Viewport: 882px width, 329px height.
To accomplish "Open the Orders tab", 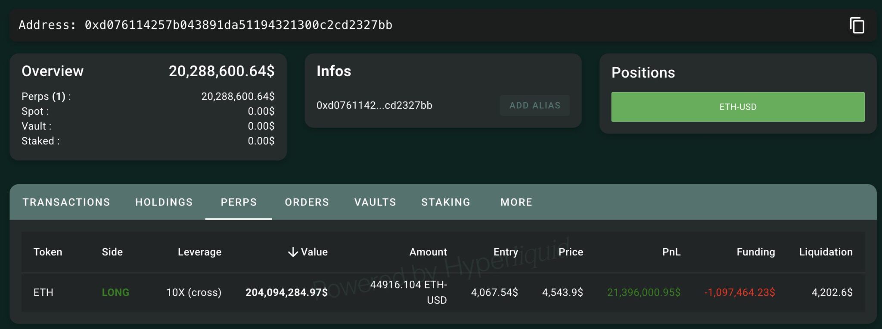I will tap(307, 202).
